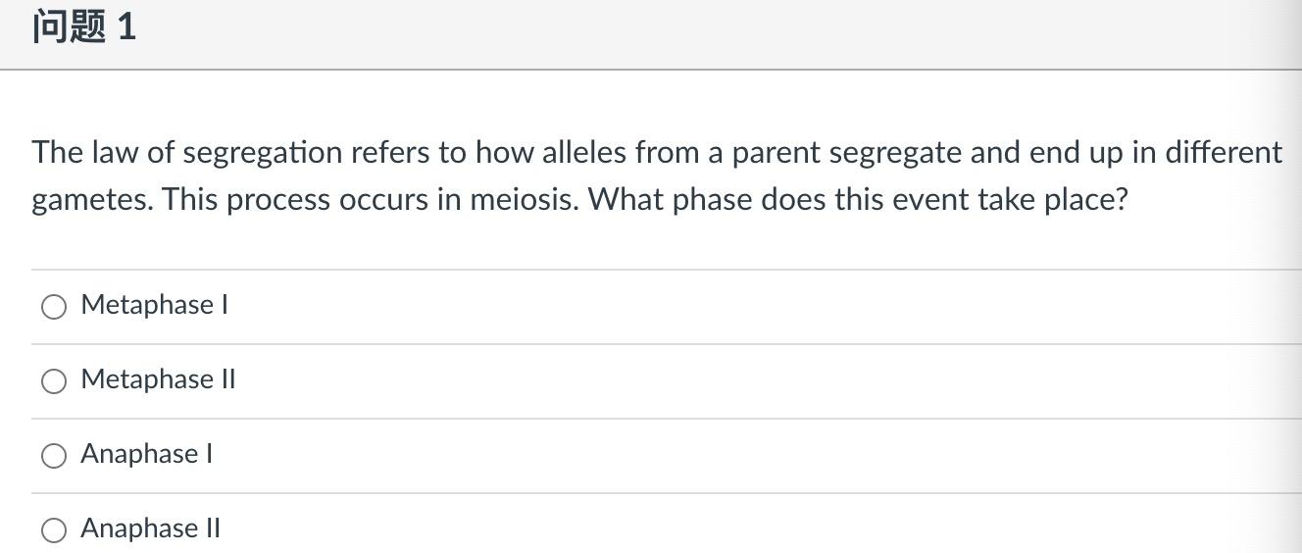The height and width of the screenshot is (553, 1302).
Task: Click the word "gametes" in the question
Action: [x=91, y=200]
